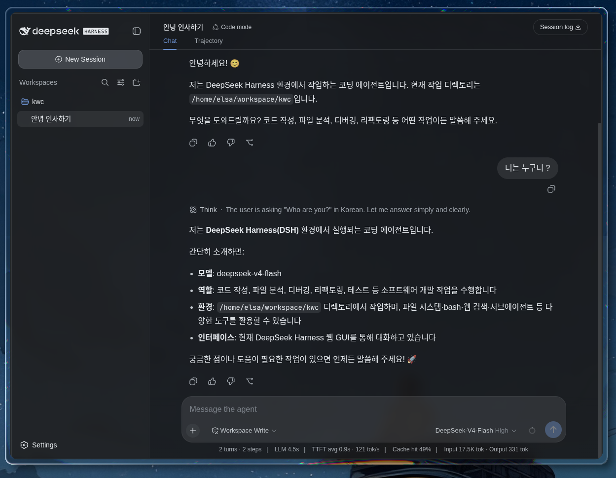Toggle the sidebar collapse icon
616x478 pixels.
(x=137, y=31)
